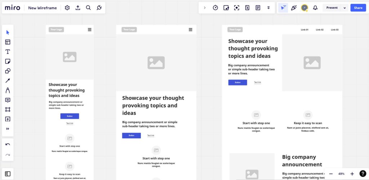
Task: Select the Pen drawing tool
Action: point(8,90)
